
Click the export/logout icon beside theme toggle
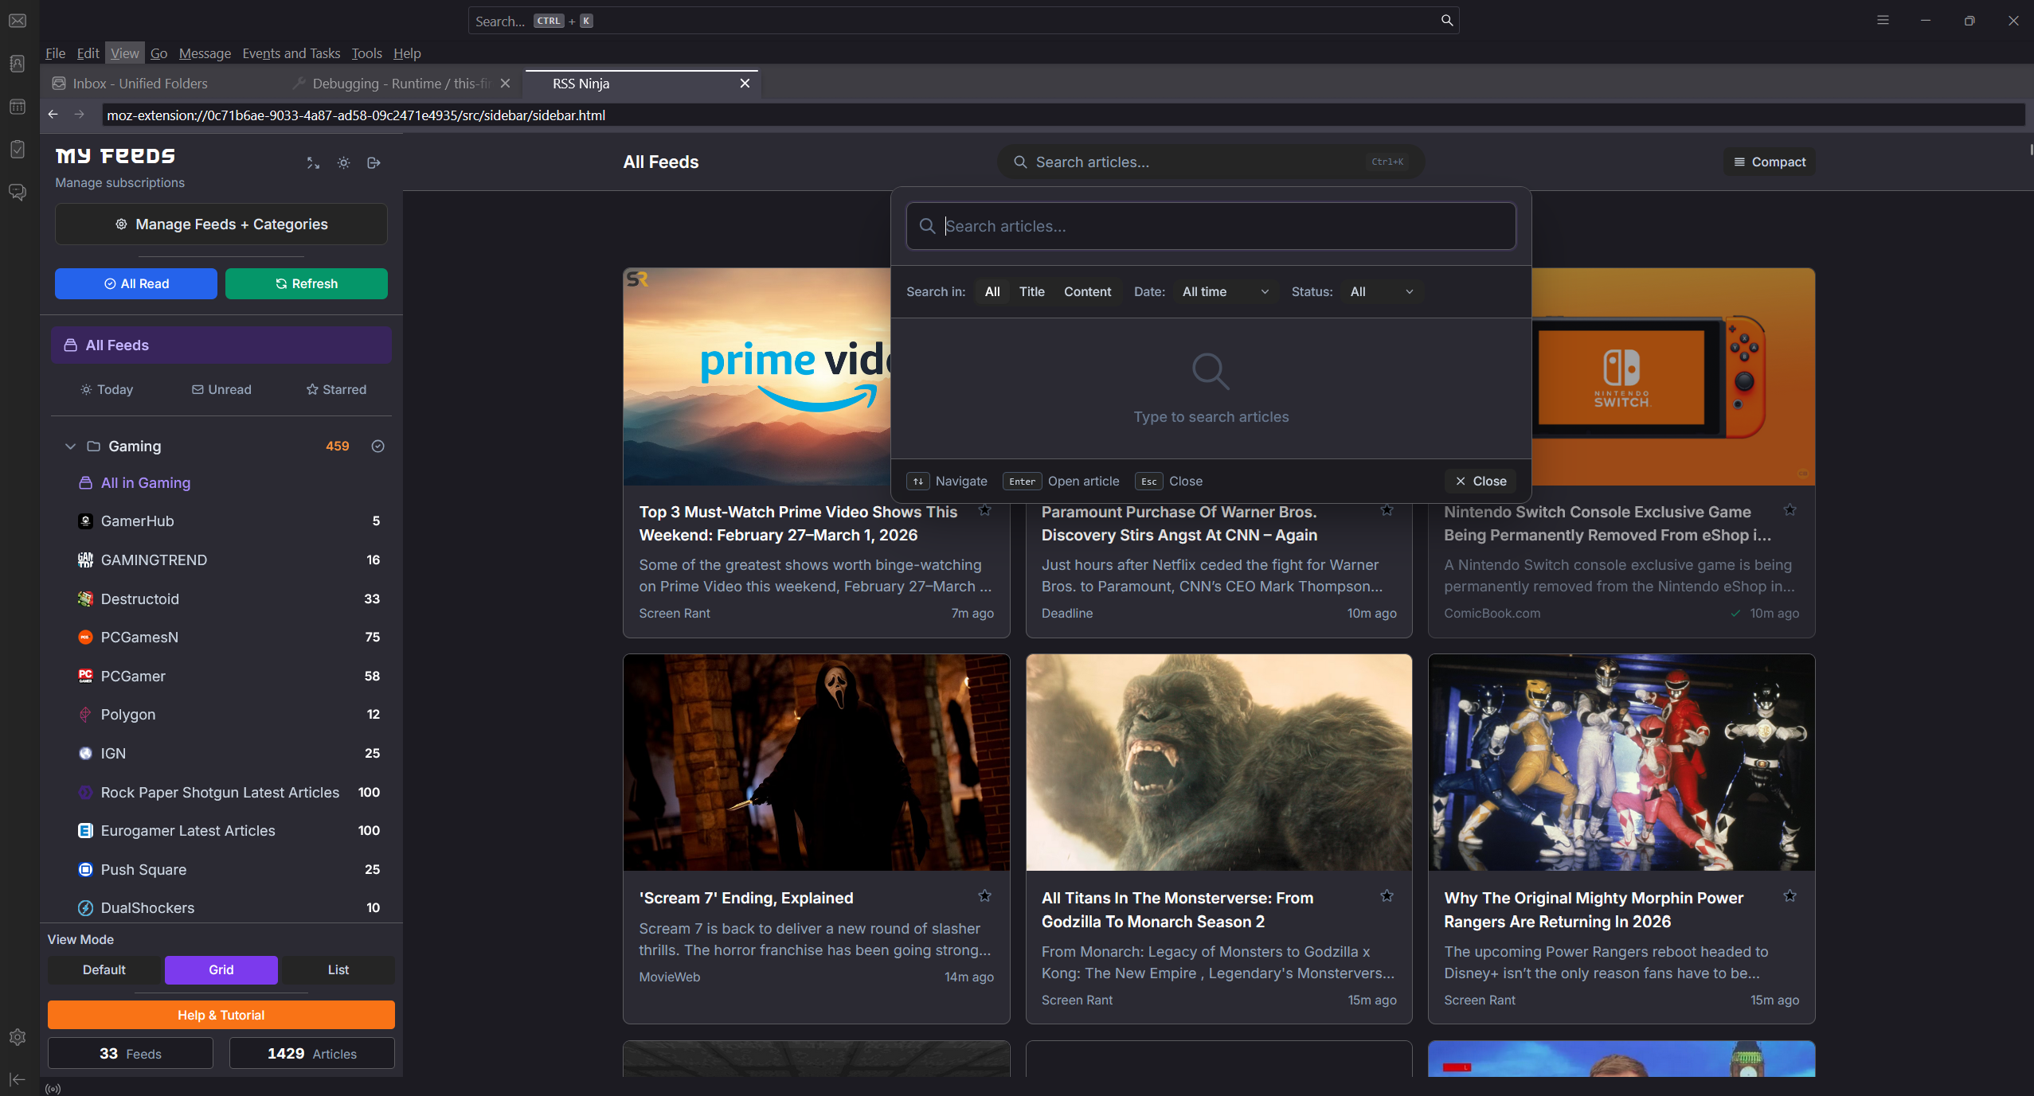click(374, 163)
